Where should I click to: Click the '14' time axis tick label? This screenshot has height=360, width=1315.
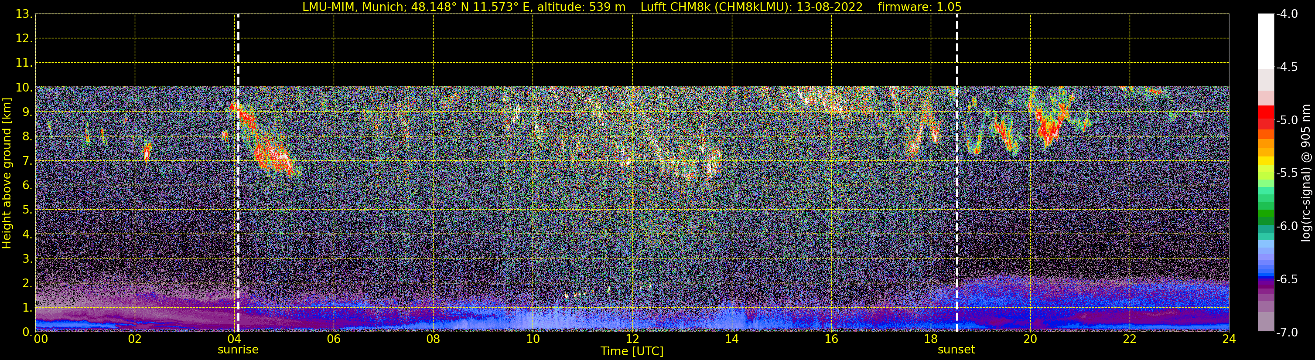click(x=732, y=339)
